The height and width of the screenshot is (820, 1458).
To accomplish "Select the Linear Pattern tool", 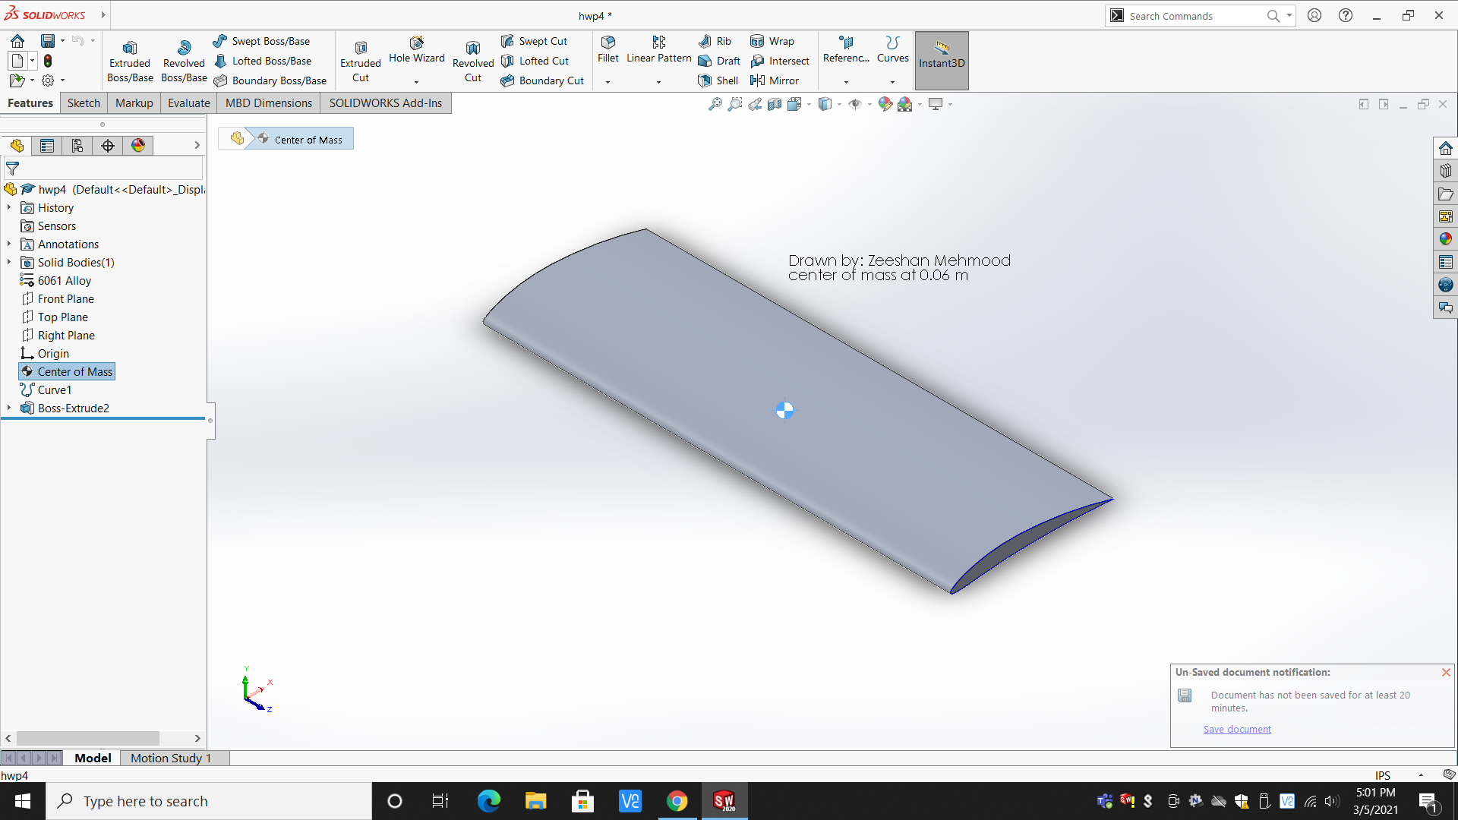I will coord(658,50).
